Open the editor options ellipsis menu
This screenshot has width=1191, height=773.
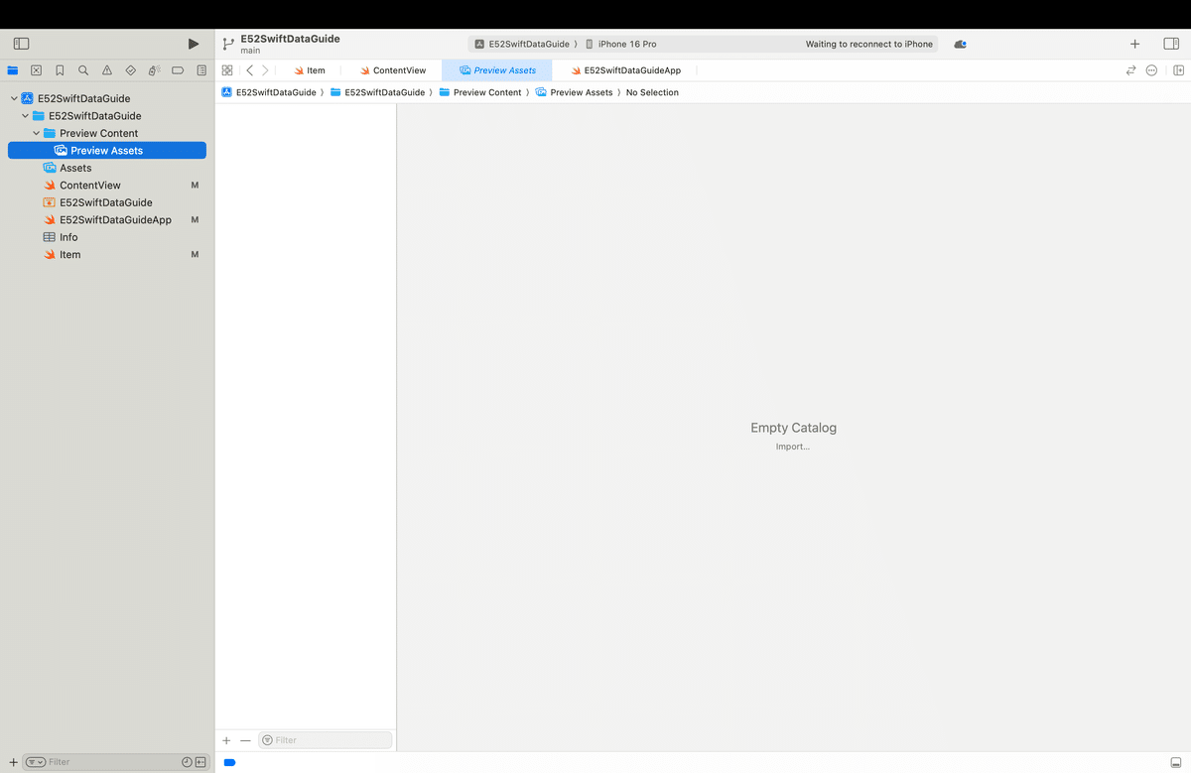[x=1151, y=70]
